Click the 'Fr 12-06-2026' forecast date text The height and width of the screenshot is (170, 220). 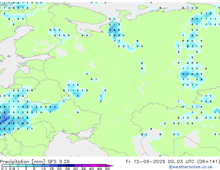pos(145,162)
